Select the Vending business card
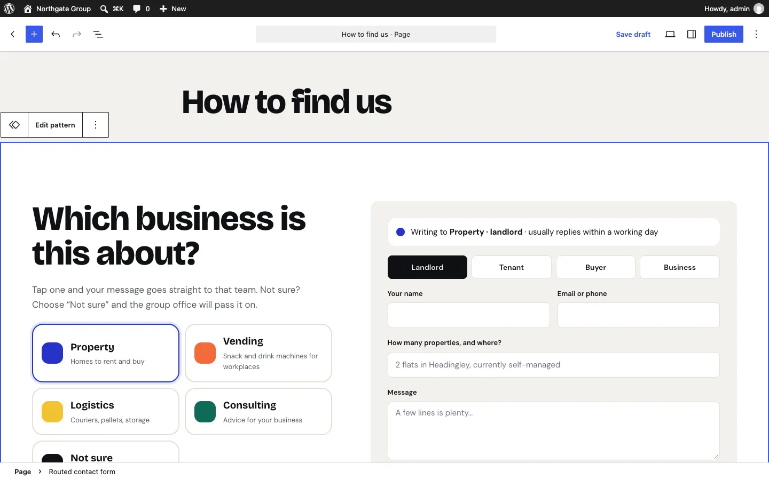This screenshot has height=480, width=769. (x=258, y=353)
